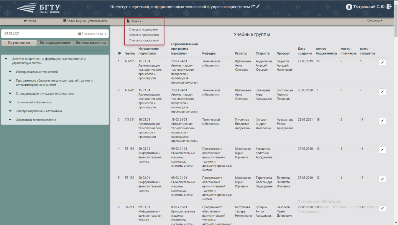
Task: Edit group ВТ-192 with the pencil button
Action: point(382,179)
